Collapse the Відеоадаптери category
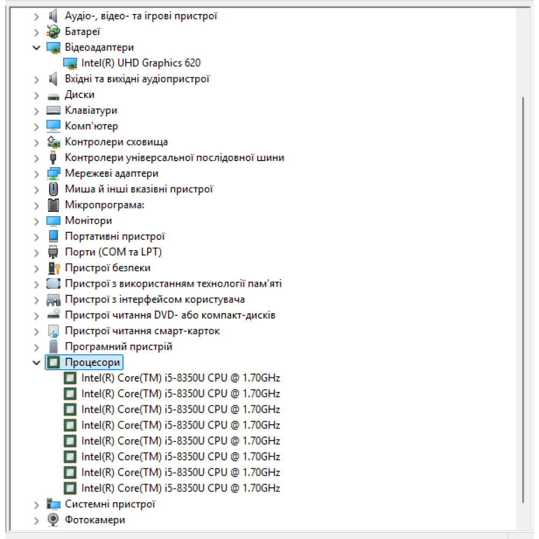 coord(36,47)
